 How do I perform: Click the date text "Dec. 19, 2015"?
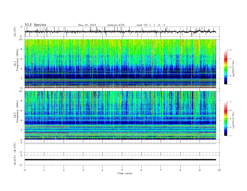tap(87, 25)
